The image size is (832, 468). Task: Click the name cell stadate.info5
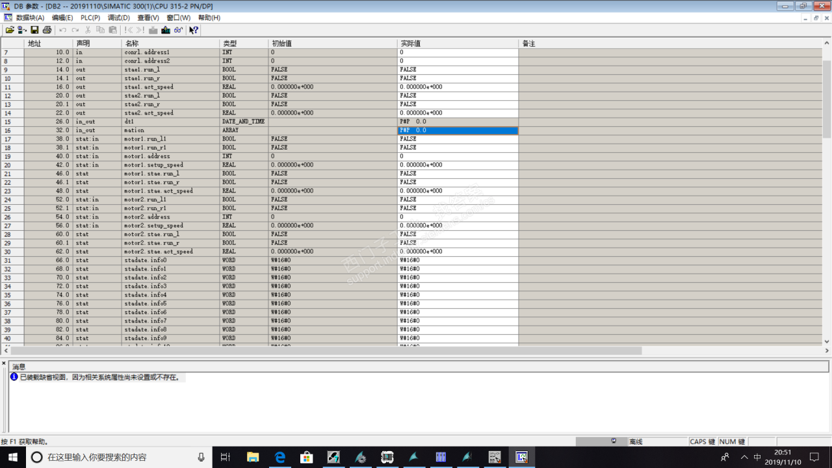pos(171,304)
